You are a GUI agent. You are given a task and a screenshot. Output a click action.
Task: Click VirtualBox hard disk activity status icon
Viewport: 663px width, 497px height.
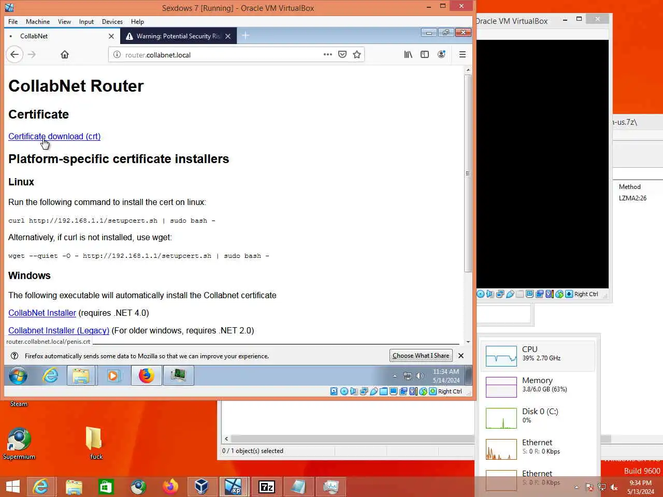[334, 391]
